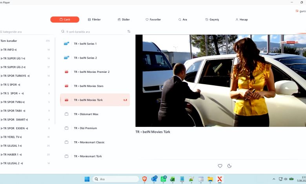Play TR Moviesmart Türk channel
This screenshot has height=184, width=306.
point(95,156)
